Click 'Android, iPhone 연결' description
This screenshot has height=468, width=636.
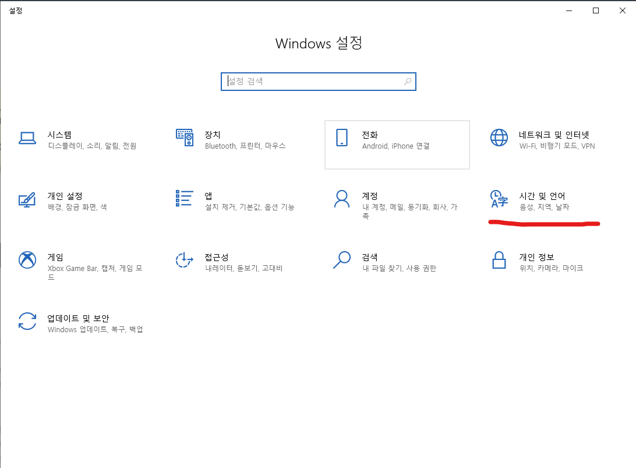[396, 146]
